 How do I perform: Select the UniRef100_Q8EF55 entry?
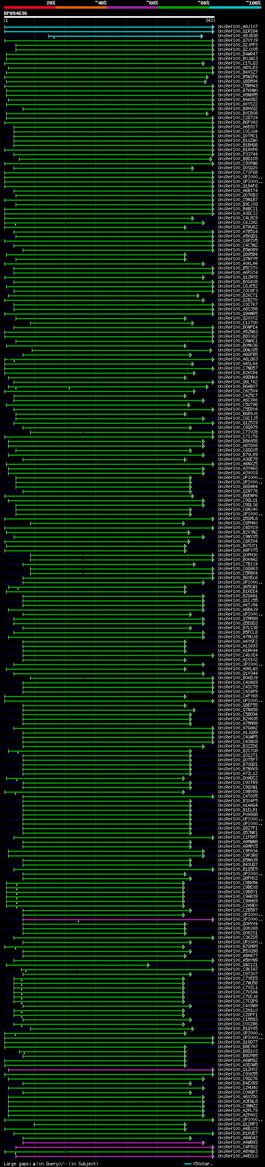tap(237, 705)
